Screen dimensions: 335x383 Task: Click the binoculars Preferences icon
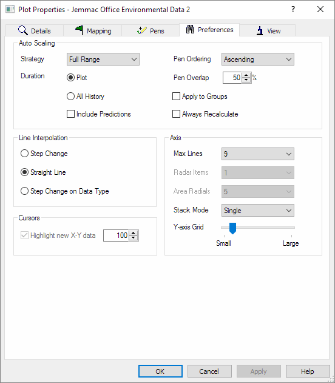click(x=190, y=29)
